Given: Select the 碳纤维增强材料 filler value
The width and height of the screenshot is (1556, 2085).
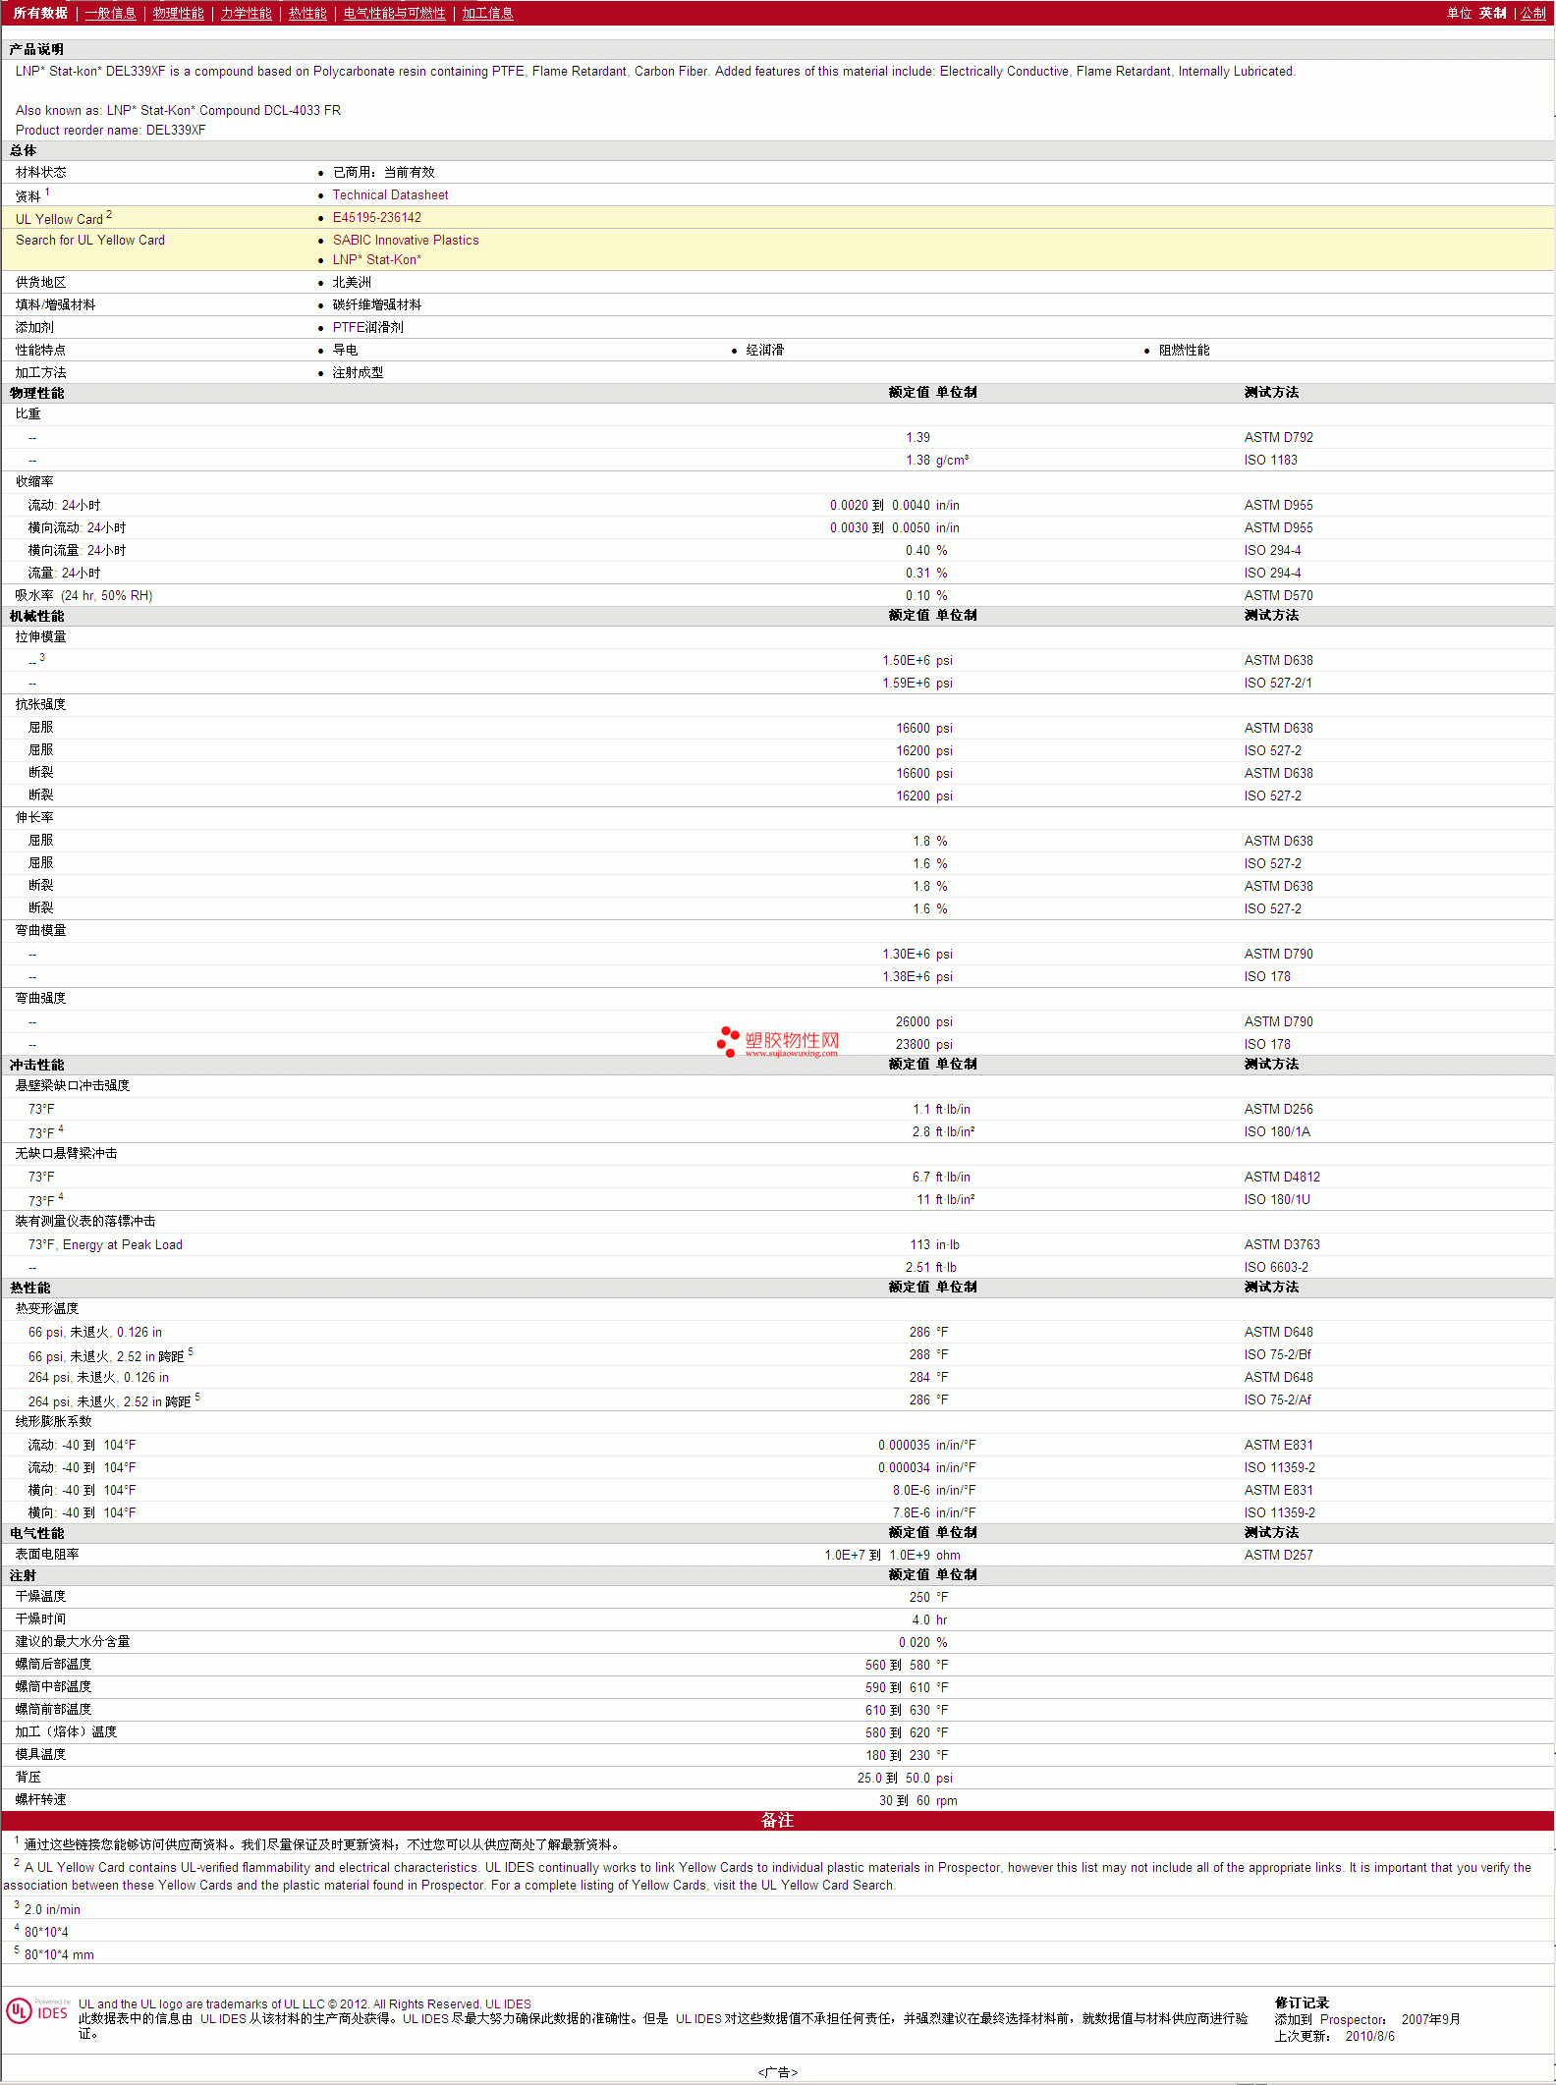Looking at the screenshot, I should coord(376,305).
